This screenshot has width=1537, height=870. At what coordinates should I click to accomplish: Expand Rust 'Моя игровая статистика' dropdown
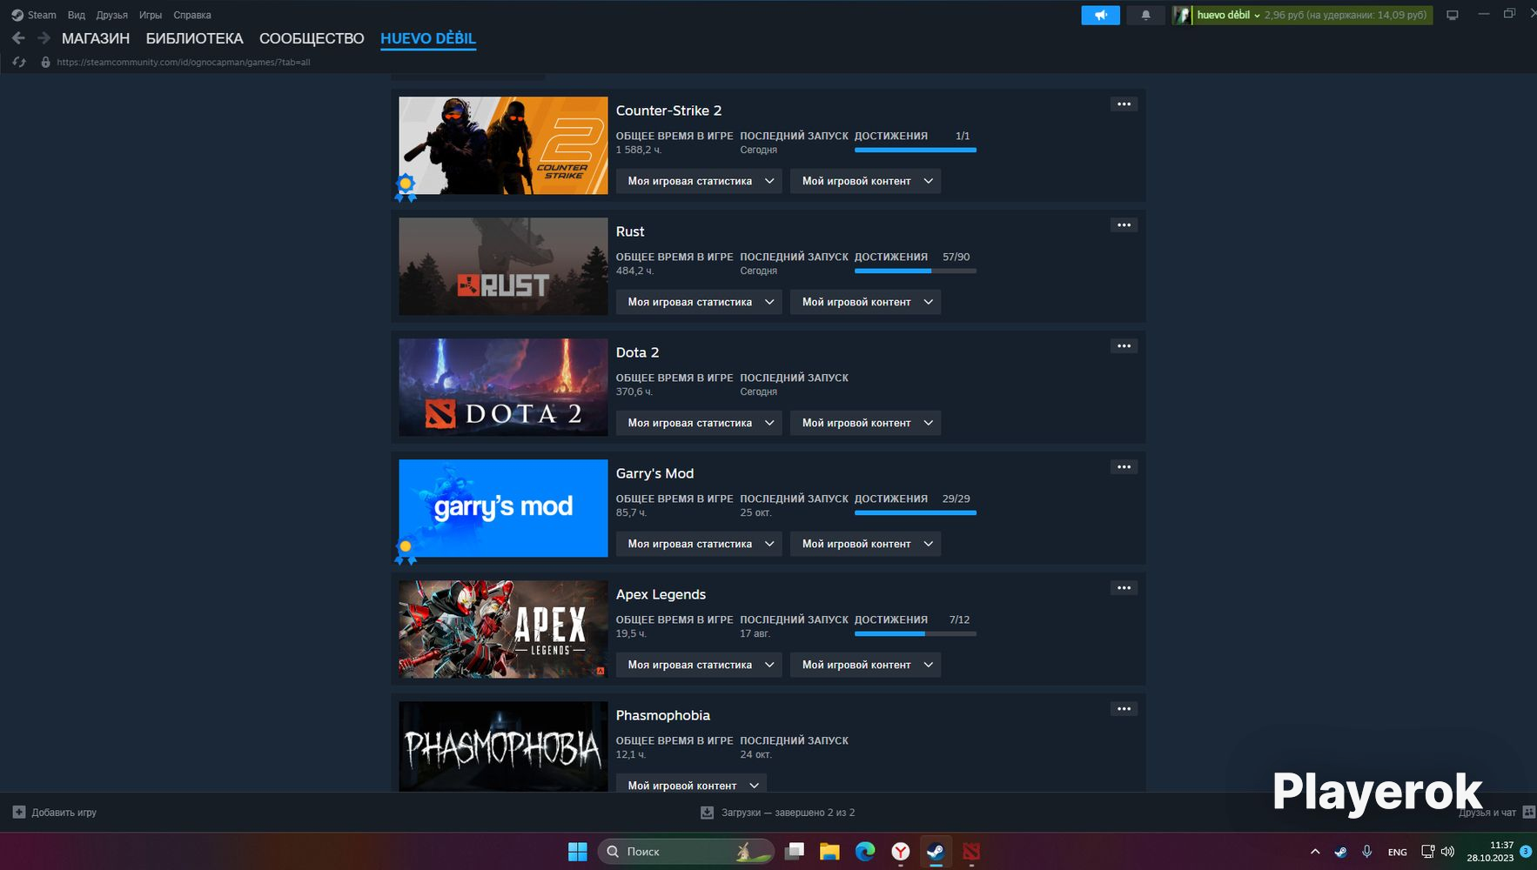tap(699, 302)
